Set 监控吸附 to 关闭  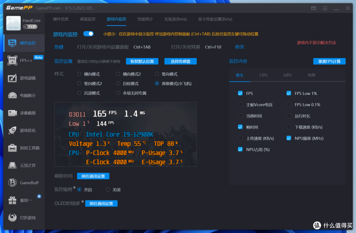point(107,189)
